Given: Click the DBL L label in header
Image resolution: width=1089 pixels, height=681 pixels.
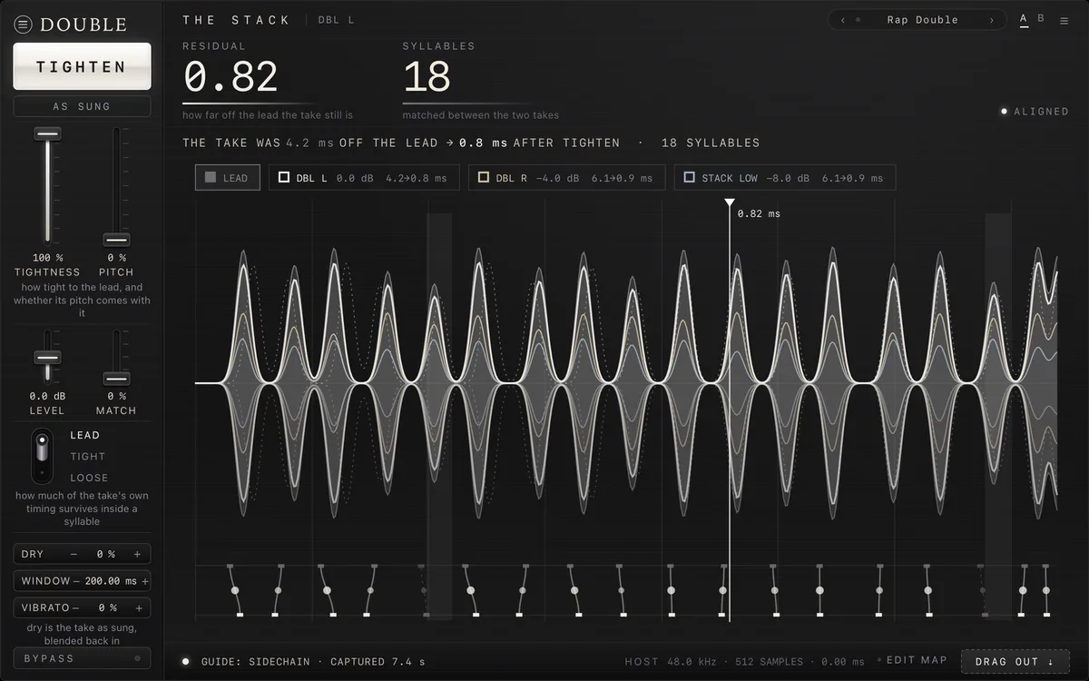Looking at the screenshot, I should point(336,20).
